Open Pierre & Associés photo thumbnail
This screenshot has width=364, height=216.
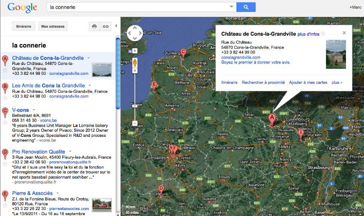click(101, 205)
